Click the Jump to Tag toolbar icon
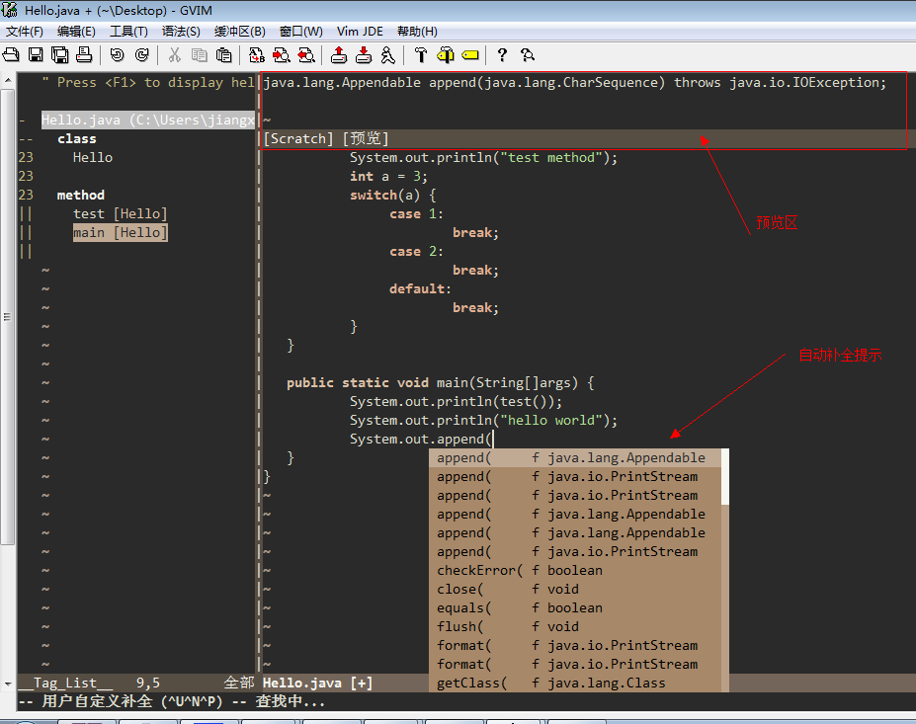The image size is (916, 724). pos(470,56)
